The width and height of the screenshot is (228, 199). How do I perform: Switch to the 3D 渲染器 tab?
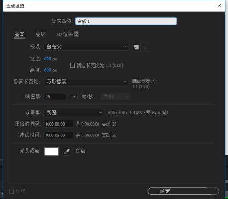(67, 34)
